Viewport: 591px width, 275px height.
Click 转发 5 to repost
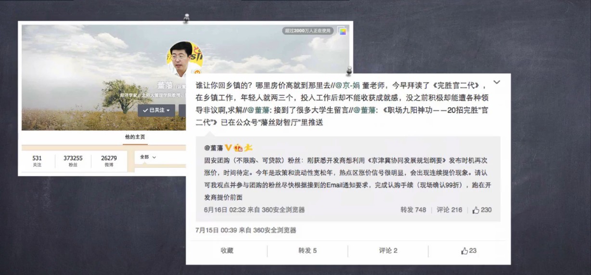[308, 250]
